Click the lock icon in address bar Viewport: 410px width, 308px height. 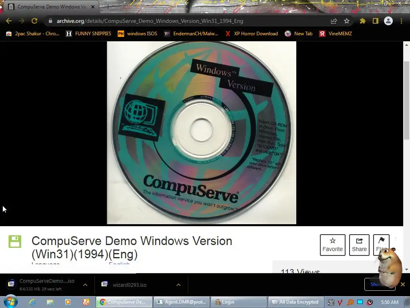coord(50,21)
